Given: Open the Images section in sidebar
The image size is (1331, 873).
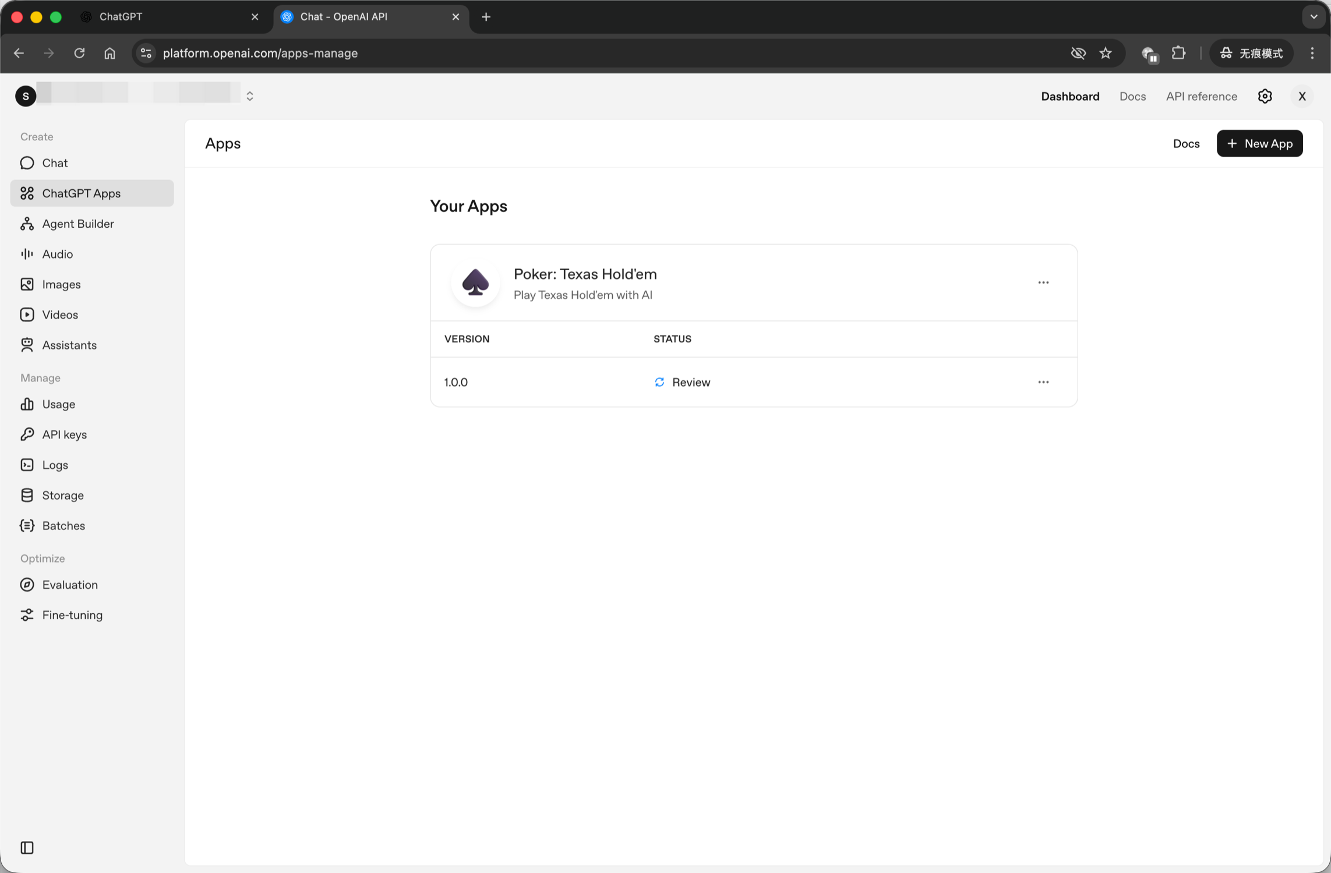Looking at the screenshot, I should pyautogui.click(x=61, y=284).
